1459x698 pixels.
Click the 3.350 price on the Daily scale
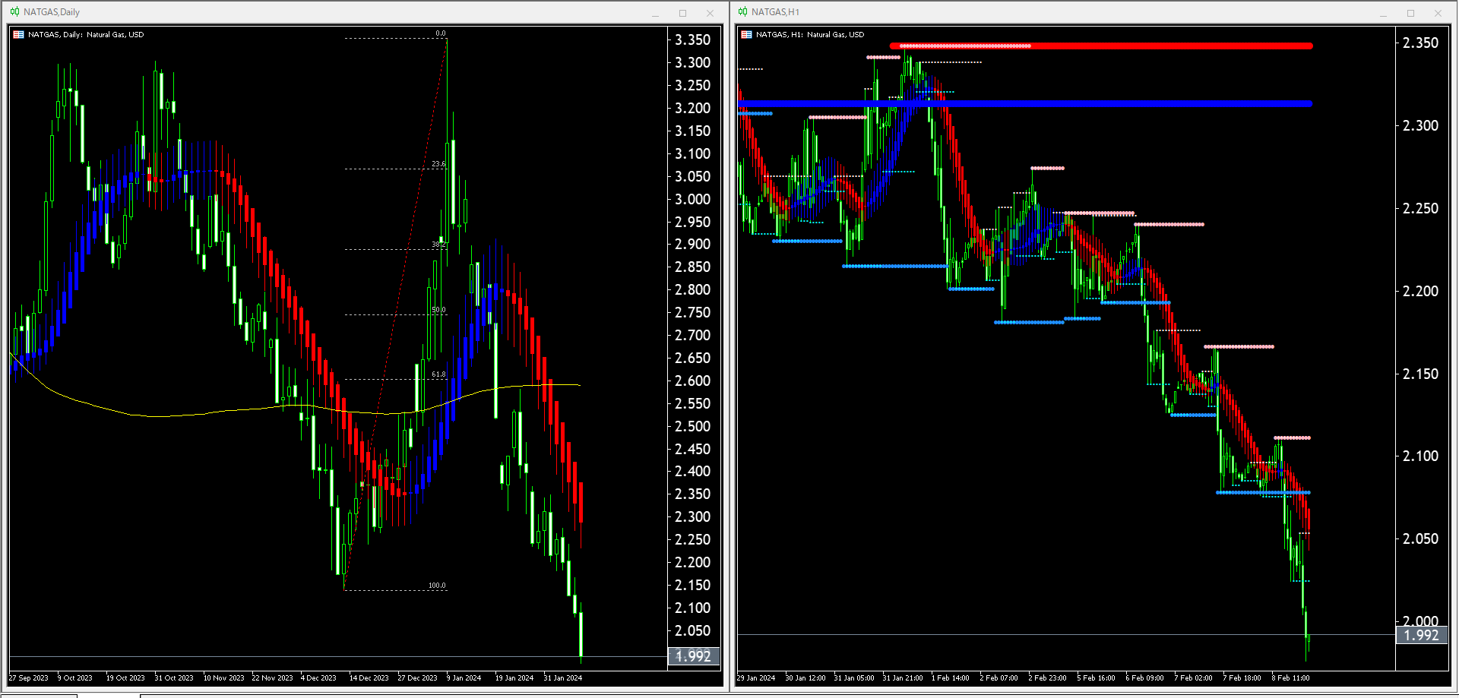click(693, 40)
